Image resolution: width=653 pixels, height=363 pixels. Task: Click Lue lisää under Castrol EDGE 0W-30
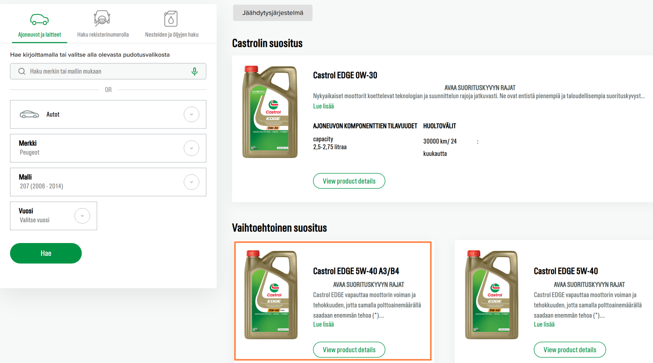(x=323, y=106)
